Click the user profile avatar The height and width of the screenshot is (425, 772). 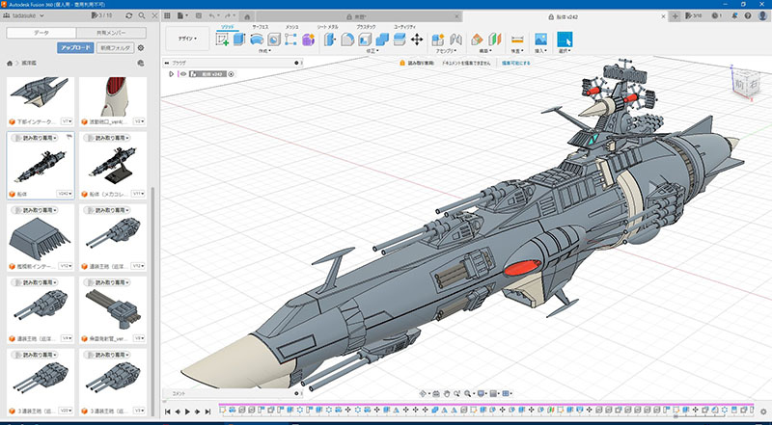[762, 15]
